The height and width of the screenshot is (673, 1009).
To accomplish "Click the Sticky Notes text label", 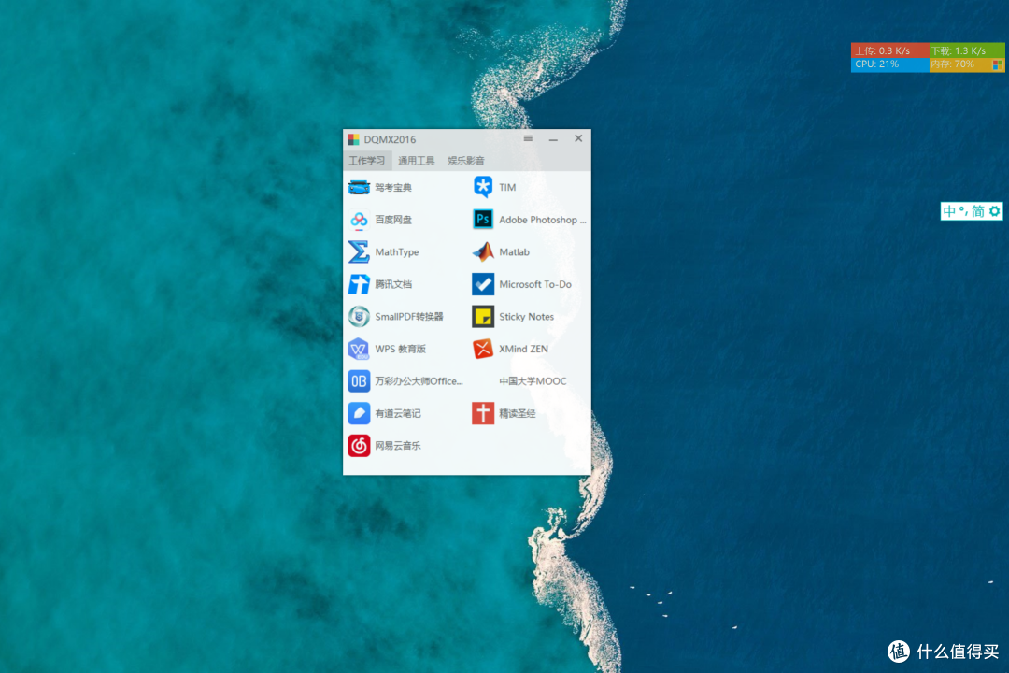I will (x=526, y=316).
